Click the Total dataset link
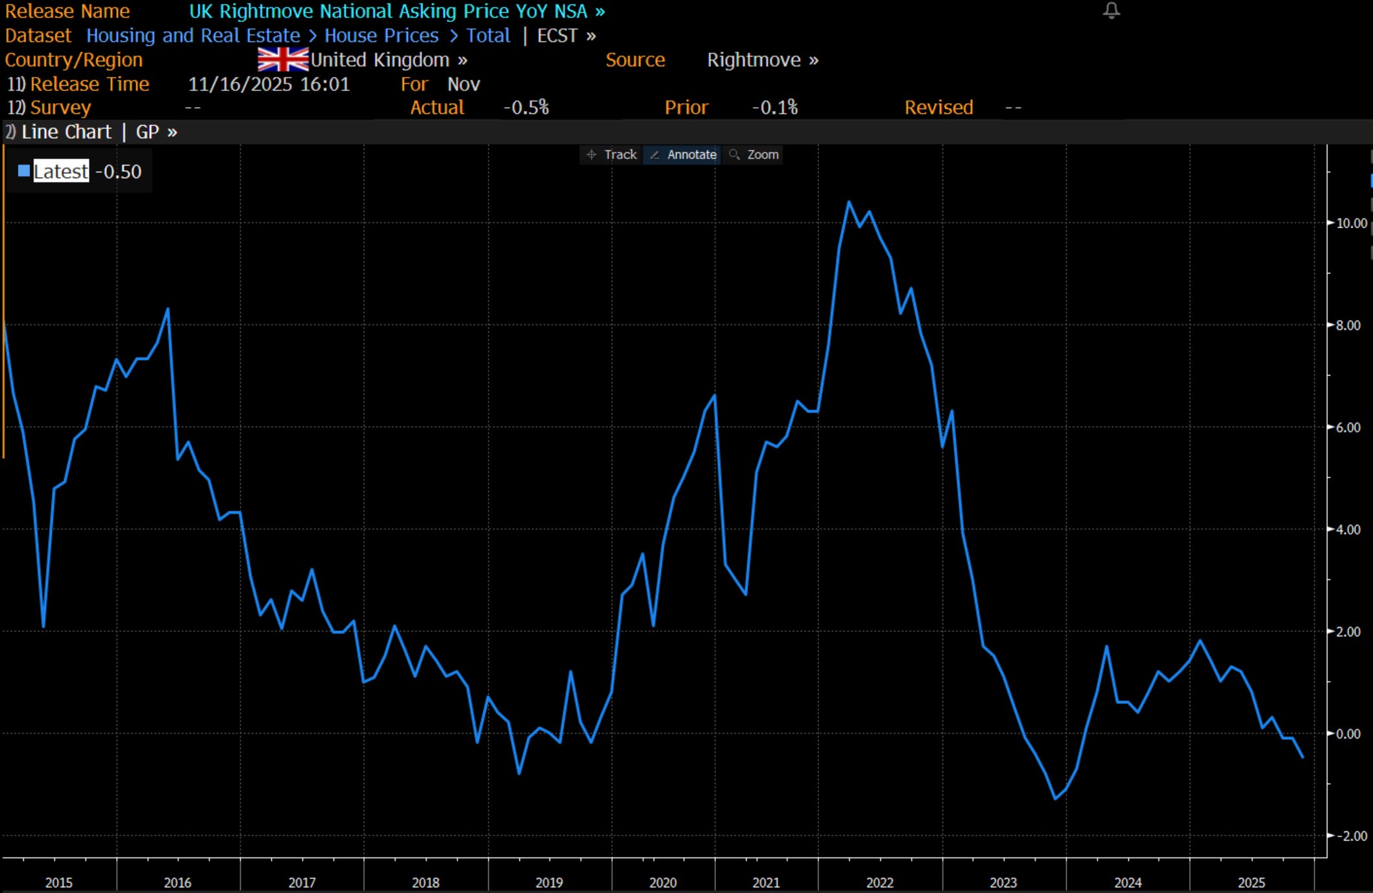 [488, 36]
